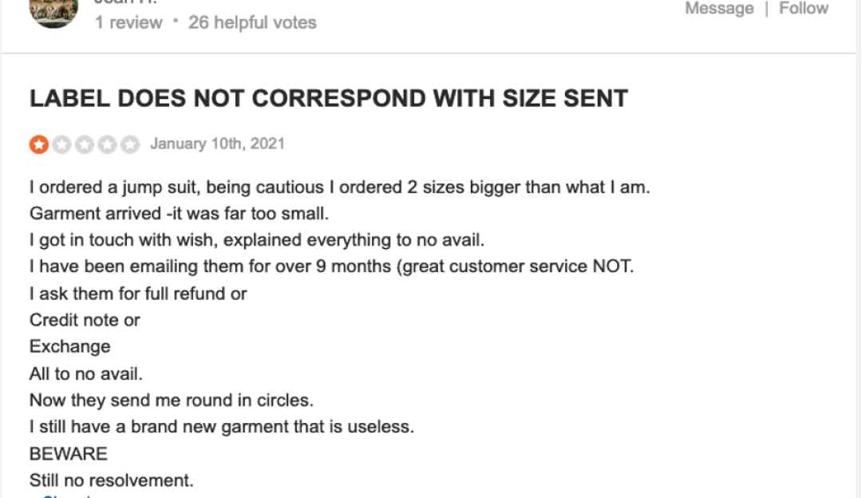
Task: Open the reviewer's "1 review" count
Action: point(128,22)
